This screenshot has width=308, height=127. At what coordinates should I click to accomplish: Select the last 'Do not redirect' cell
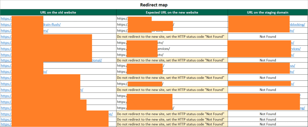pyautogui.click(x=172, y=124)
